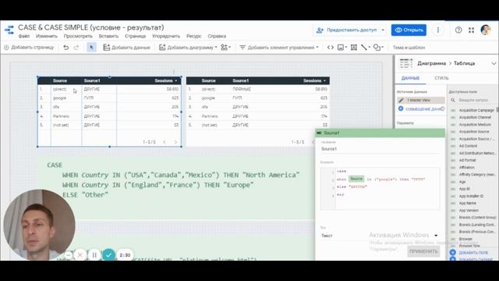Viewport: 499px width, 281px height.
Task: Click the text box tool icon
Action: [353, 48]
